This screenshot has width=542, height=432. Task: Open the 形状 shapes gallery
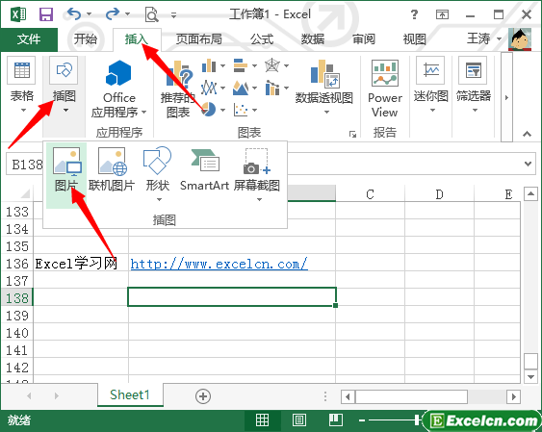tap(158, 174)
